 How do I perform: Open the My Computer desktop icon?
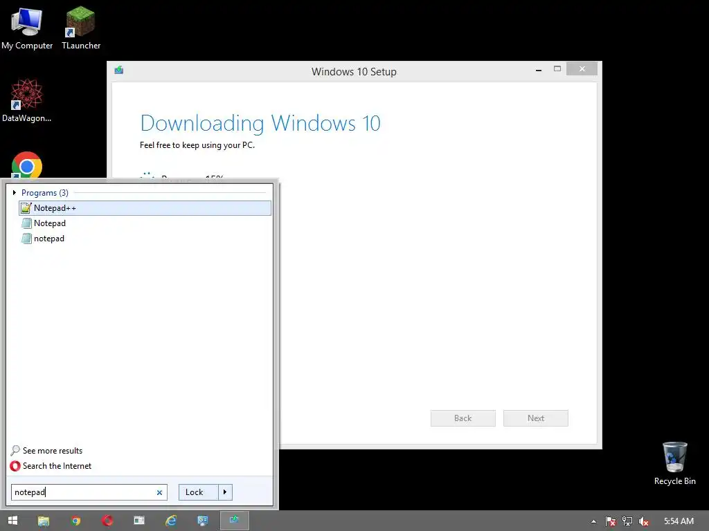(x=27, y=27)
